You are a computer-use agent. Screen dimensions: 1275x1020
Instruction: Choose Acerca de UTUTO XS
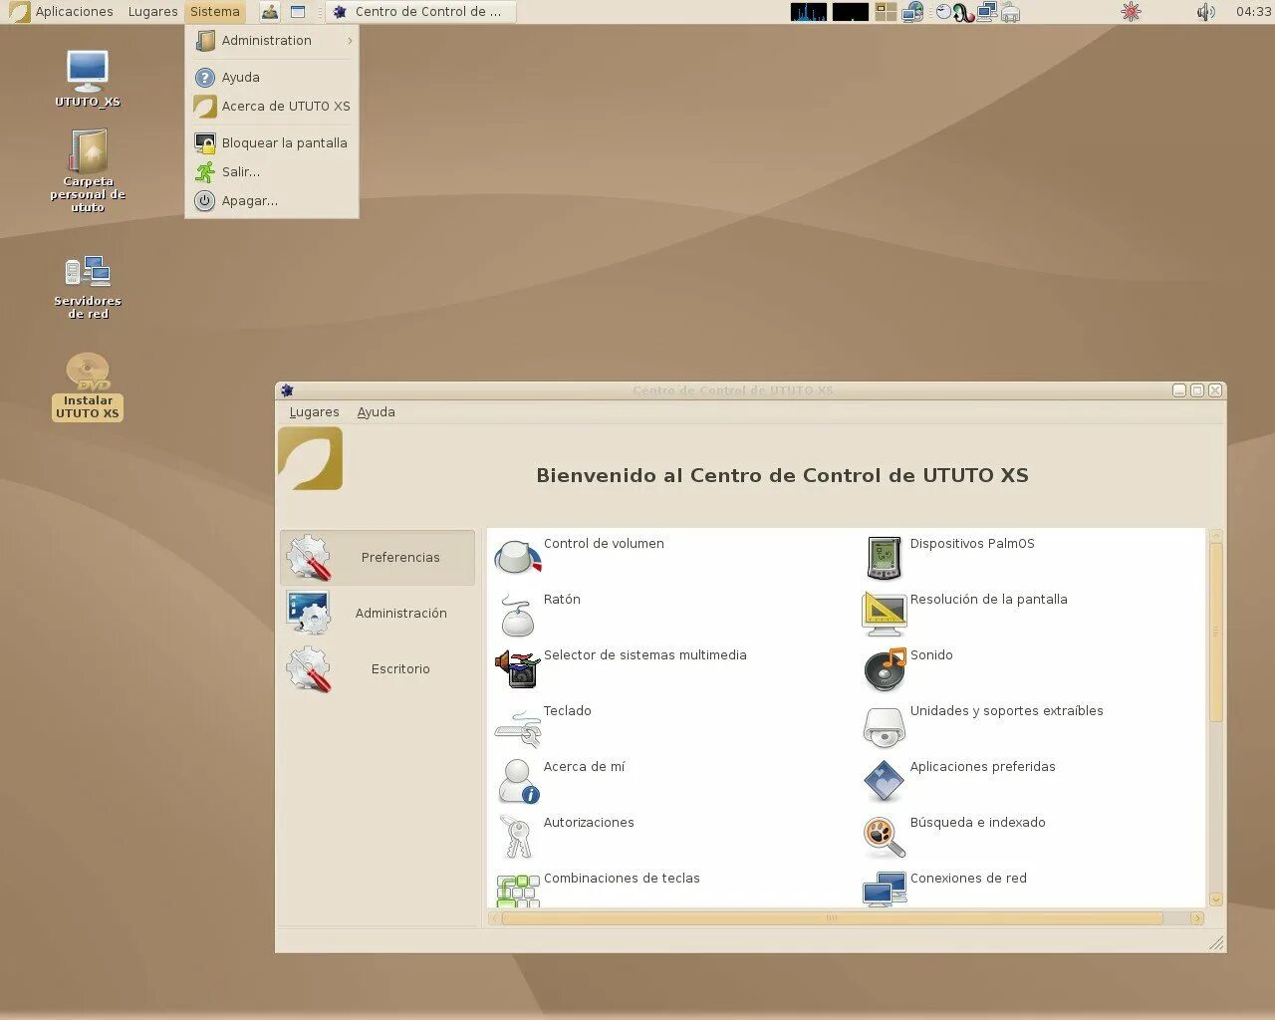click(x=273, y=107)
